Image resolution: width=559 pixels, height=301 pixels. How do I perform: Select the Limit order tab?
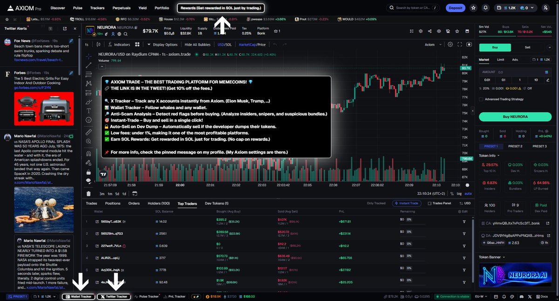pos(500,60)
